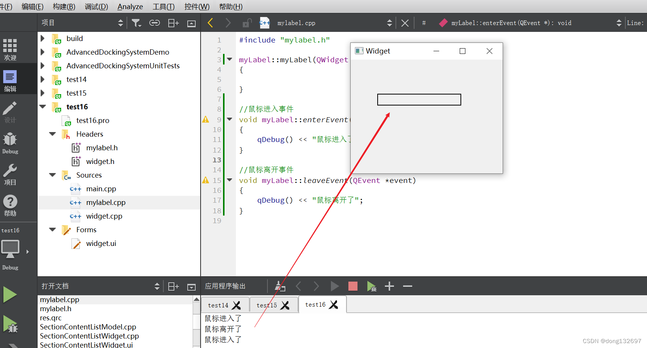Open the Build (构建) menu
Viewport: 647px width, 348px height.
64,6
